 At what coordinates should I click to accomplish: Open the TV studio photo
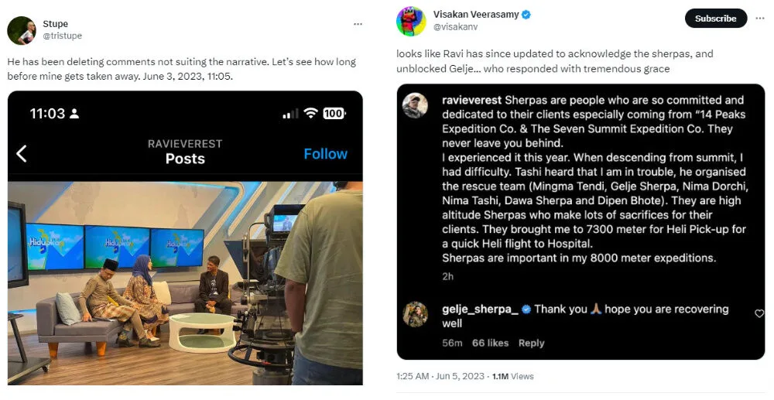click(185, 282)
